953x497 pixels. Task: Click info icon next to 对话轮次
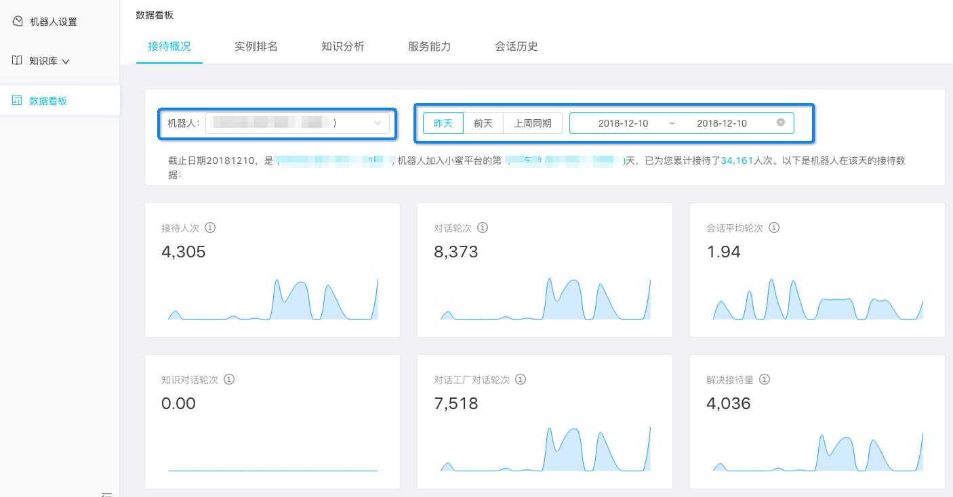pyautogui.click(x=483, y=228)
